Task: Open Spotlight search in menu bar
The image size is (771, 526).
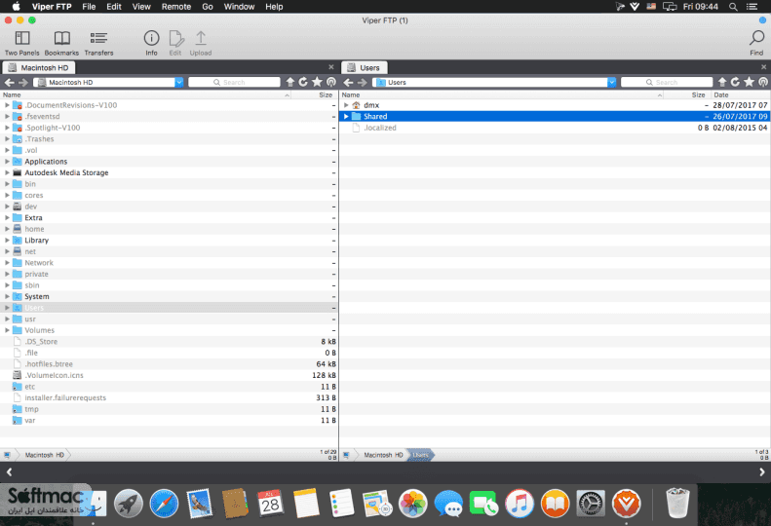Action: pyautogui.click(x=733, y=7)
